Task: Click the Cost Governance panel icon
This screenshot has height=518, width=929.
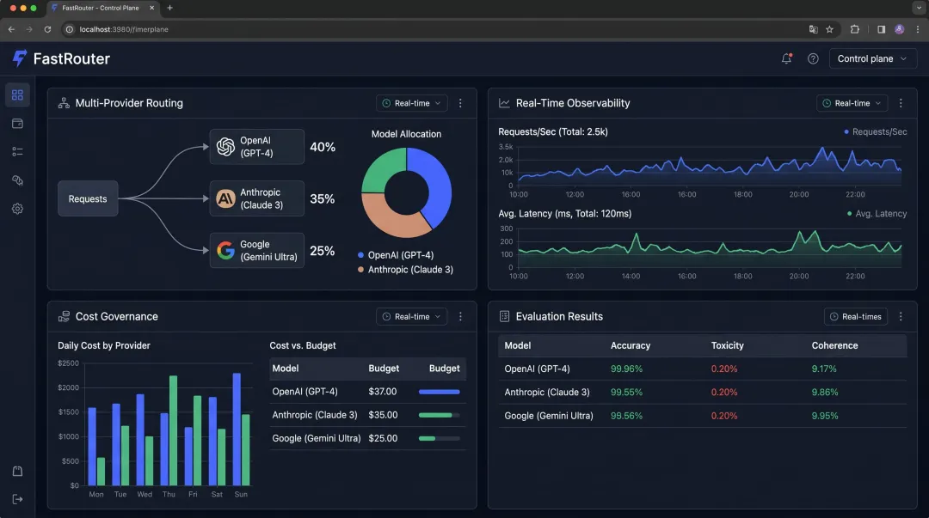Action: pos(64,317)
